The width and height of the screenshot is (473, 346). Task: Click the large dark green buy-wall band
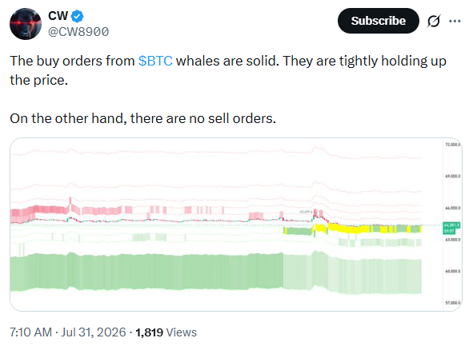point(146,272)
